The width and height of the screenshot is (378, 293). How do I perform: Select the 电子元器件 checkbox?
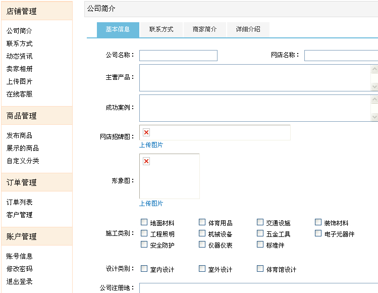tap(318, 233)
